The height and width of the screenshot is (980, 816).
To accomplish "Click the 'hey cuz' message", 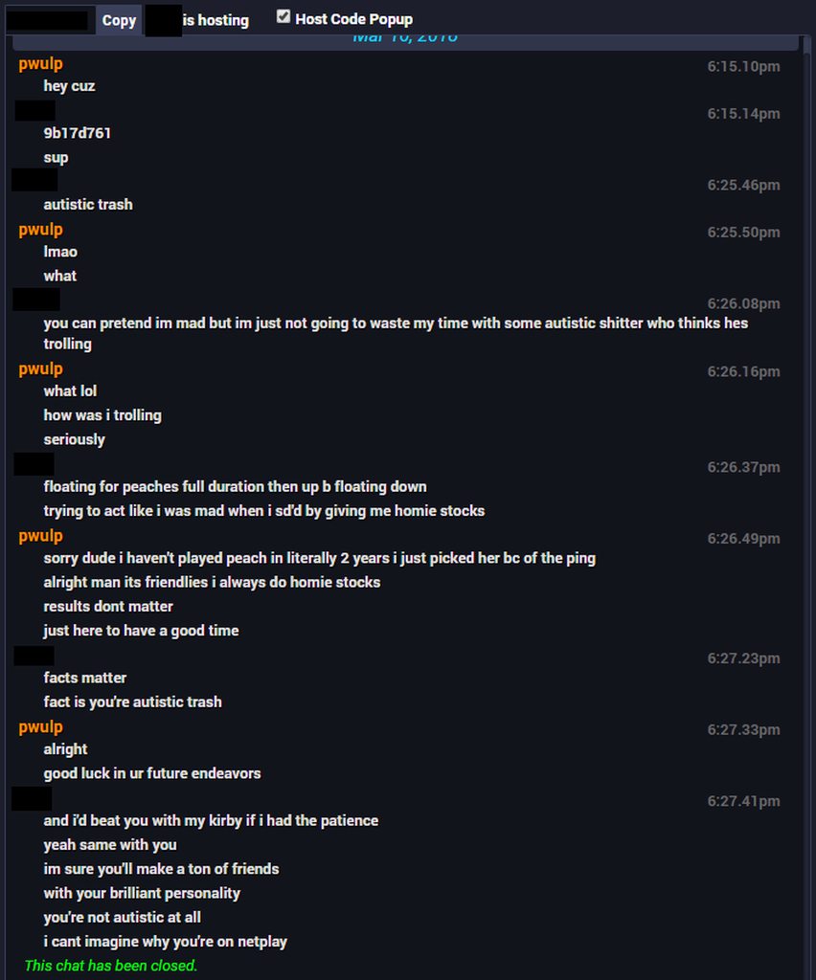I will (x=69, y=86).
